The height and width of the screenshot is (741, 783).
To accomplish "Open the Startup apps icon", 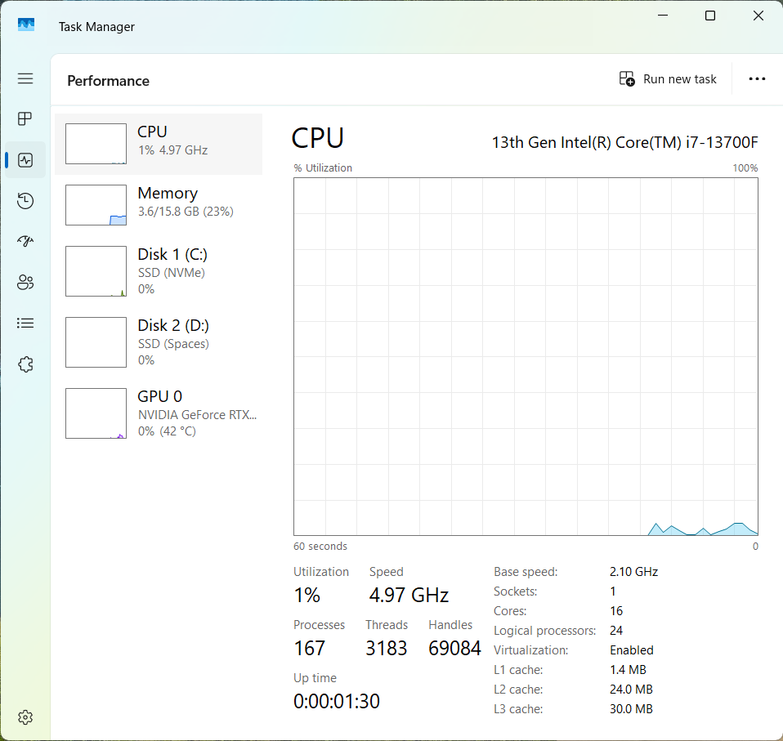I will click(x=25, y=242).
